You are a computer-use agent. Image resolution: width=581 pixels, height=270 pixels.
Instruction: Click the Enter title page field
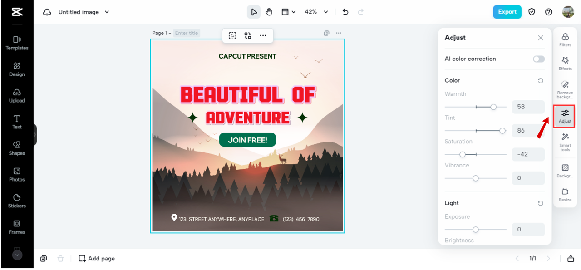187,33
